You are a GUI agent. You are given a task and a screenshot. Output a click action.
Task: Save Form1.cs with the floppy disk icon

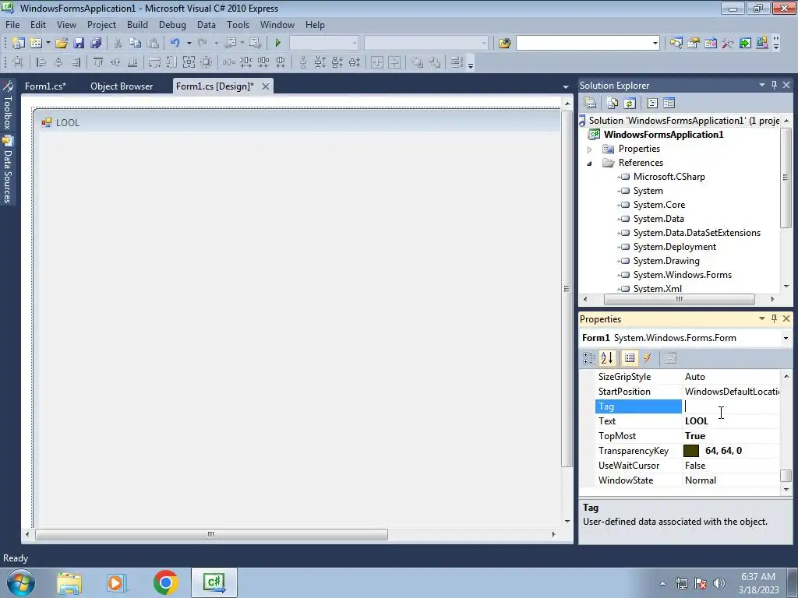[79, 44]
